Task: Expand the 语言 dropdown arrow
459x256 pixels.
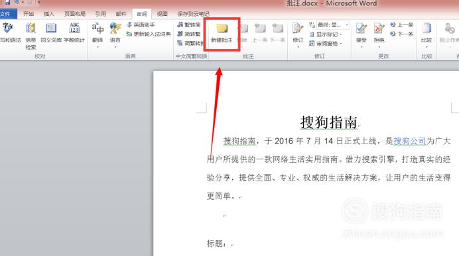Action: coord(115,47)
